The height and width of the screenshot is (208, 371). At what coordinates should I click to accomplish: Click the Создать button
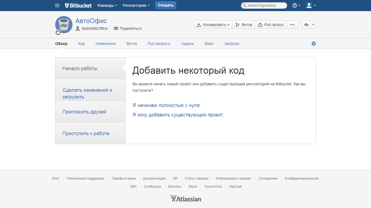click(166, 5)
